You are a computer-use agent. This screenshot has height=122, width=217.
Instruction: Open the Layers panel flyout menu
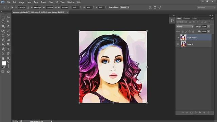click(x=212, y=18)
